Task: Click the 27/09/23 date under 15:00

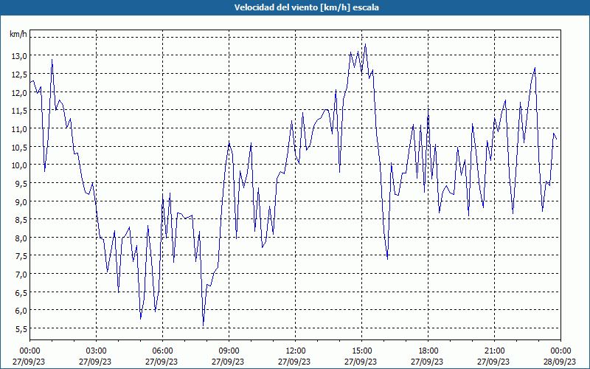Action: 361,362
